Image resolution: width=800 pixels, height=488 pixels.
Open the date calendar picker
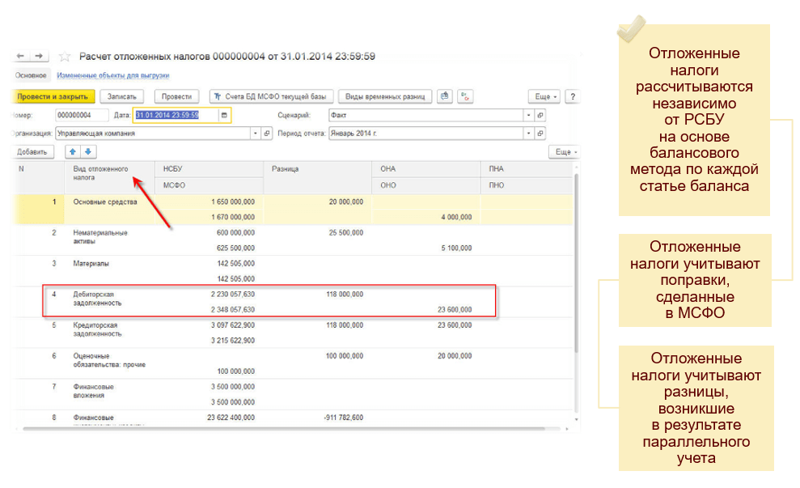tap(224, 115)
